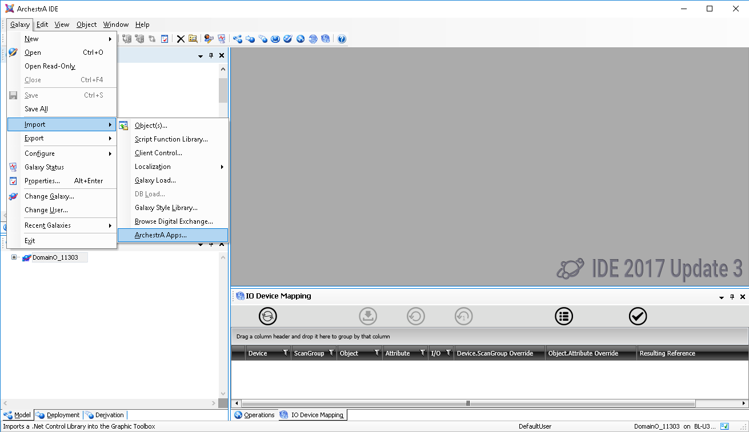The height and width of the screenshot is (432, 749).
Task: Click the download-arrow icon in IO Device Mapping
Action: tap(368, 316)
